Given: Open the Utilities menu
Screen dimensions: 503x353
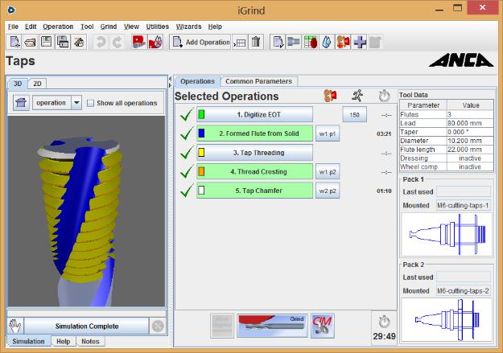Looking at the screenshot, I should [158, 27].
